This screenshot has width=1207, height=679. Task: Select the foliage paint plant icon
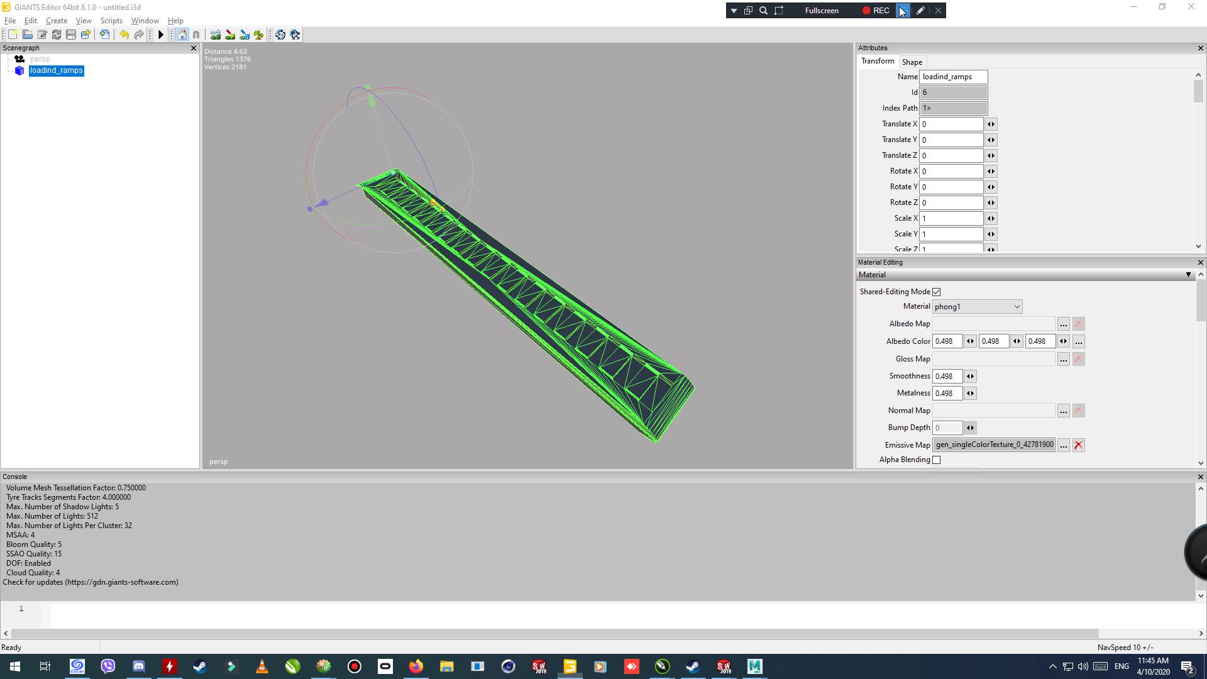pyautogui.click(x=259, y=35)
